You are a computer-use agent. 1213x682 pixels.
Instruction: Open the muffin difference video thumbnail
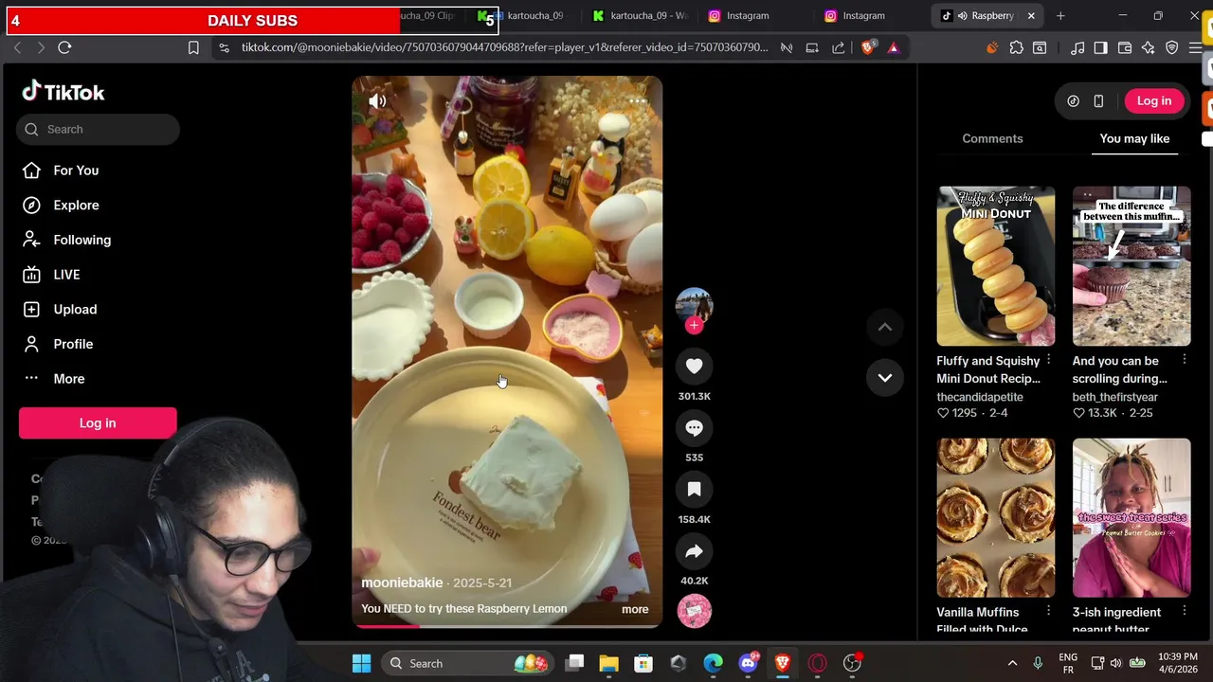pos(1132,266)
